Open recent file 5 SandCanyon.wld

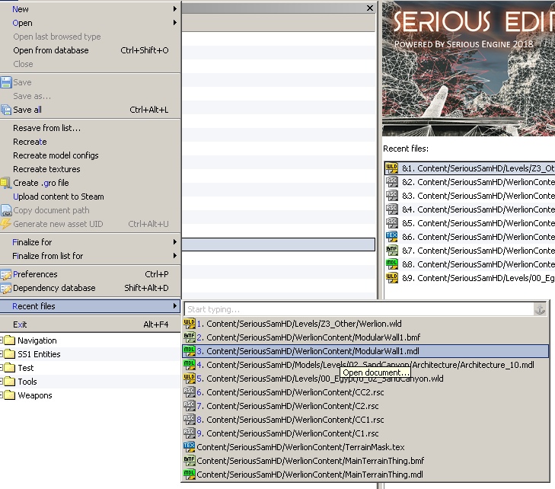pos(365,379)
